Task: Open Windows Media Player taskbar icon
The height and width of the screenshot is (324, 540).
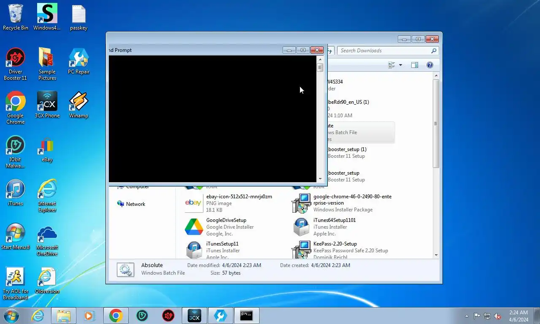Action: click(89, 316)
